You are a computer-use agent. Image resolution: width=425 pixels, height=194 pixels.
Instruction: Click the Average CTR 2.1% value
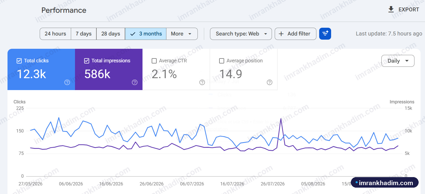164,74
